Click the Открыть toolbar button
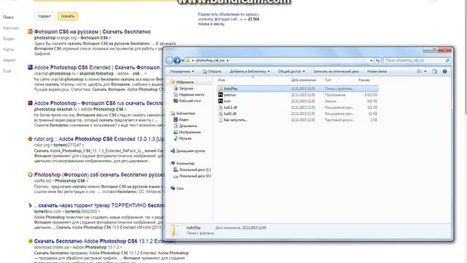Viewport: 467px width, 263px height. tap(212, 72)
